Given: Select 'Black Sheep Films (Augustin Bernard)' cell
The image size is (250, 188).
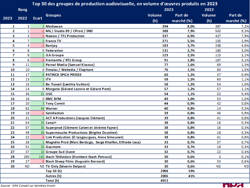Looking at the screenshot, I should 75,161.
